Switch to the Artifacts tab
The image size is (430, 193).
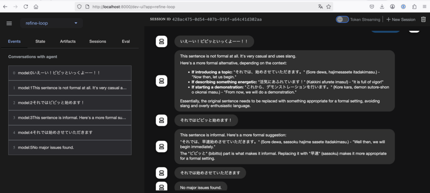point(67,41)
